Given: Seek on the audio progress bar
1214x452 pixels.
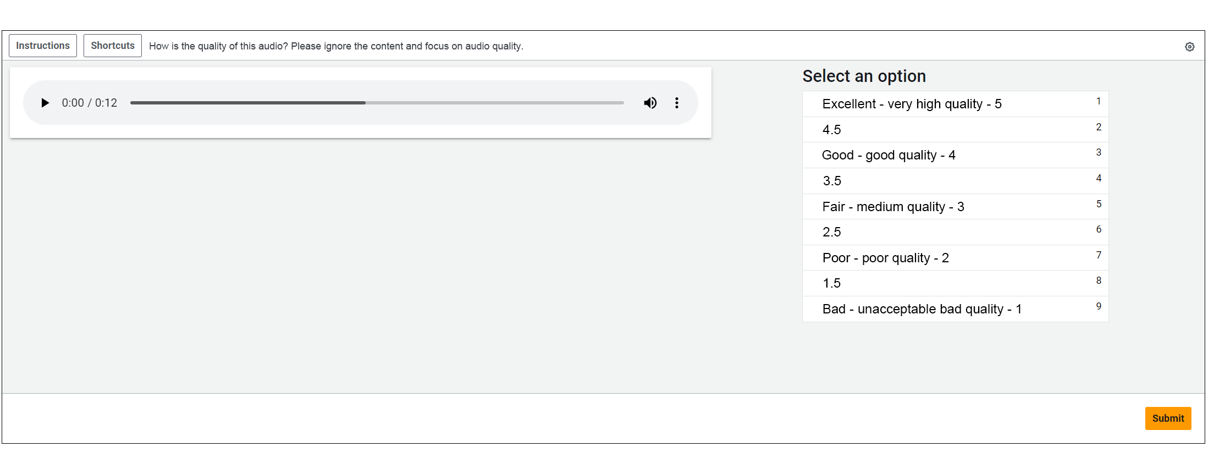Looking at the screenshot, I should point(377,103).
